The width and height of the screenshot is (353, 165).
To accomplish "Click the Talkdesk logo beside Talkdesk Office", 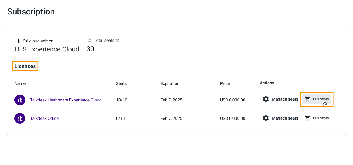I will point(20,118).
